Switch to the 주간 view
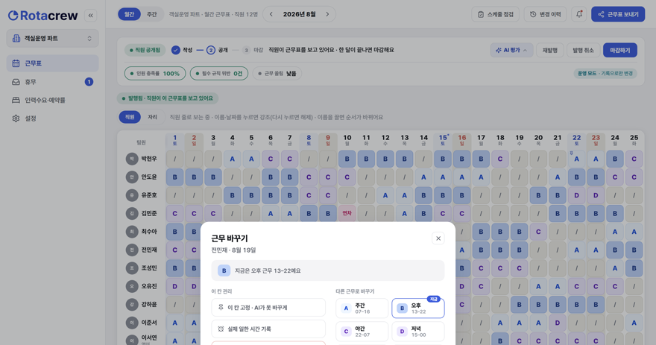The width and height of the screenshot is (656, 345). (x=151, y=14)
